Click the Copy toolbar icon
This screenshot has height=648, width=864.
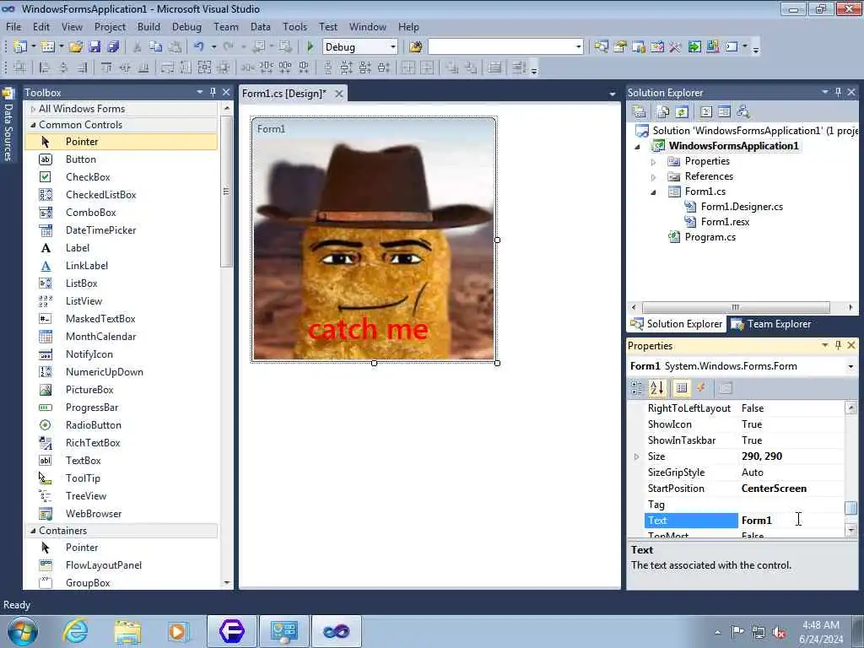click(156, 47)
